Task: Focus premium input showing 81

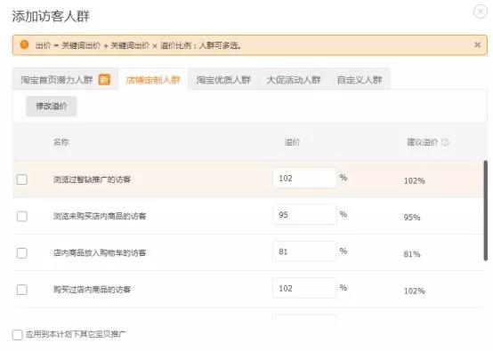Action: click(304, 251)
